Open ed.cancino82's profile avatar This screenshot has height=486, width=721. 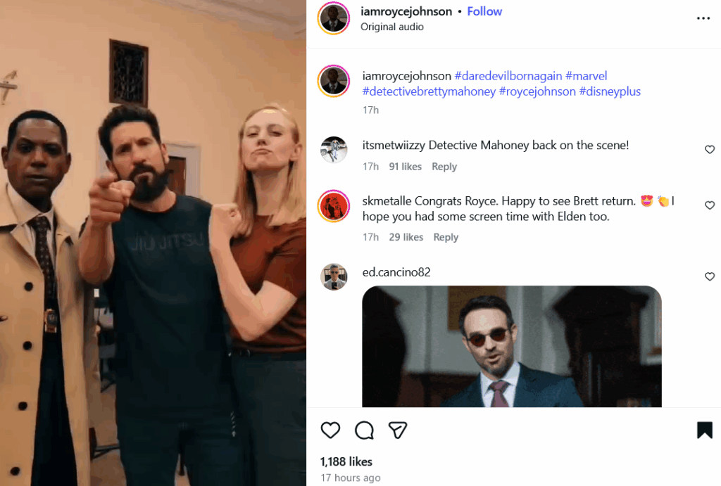click(x=334, y=277)
